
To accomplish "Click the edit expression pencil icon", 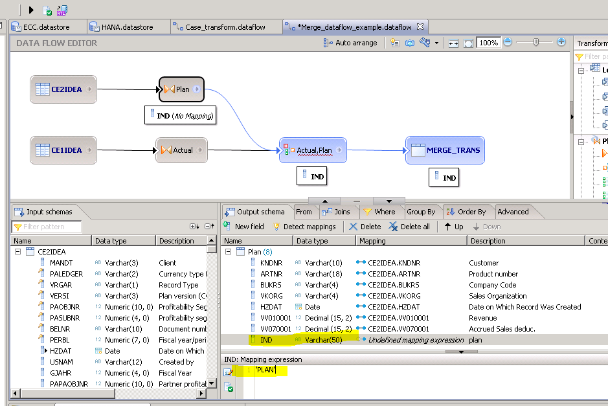I will [x=229, y=371].
